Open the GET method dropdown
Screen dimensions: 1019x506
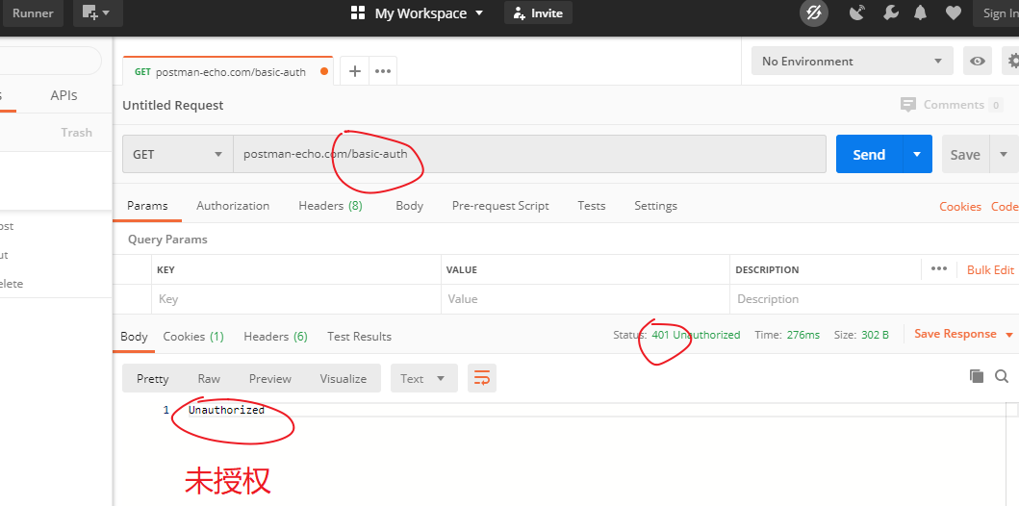point(177,155)
